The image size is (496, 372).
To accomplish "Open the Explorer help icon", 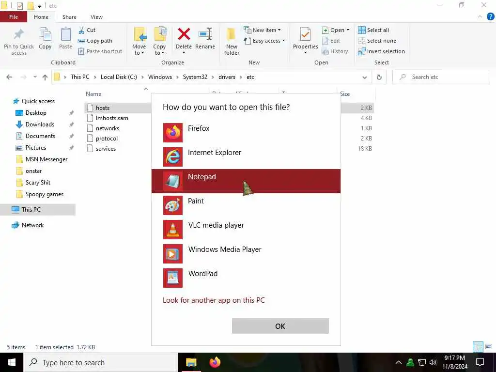I will 490,17.
